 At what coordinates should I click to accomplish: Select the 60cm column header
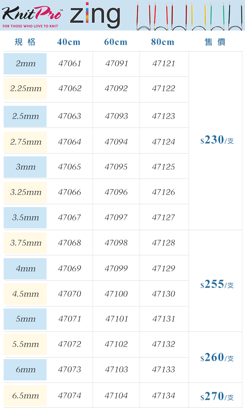pos(116,42)
